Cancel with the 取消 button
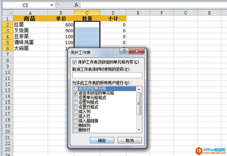The width and height of the screenshot is (227, 156). point(129,140)
